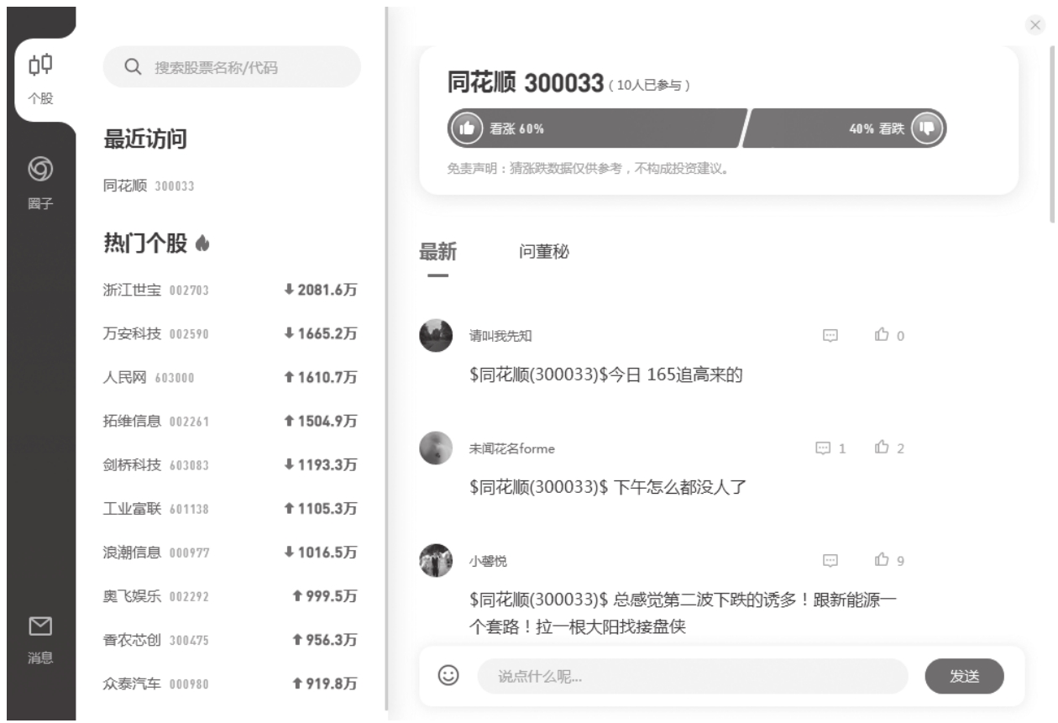This screenshot has width=1058, height=723.
Task: Select 万安科技 002590 in hot stocks
Action: (x=231, y=334)
